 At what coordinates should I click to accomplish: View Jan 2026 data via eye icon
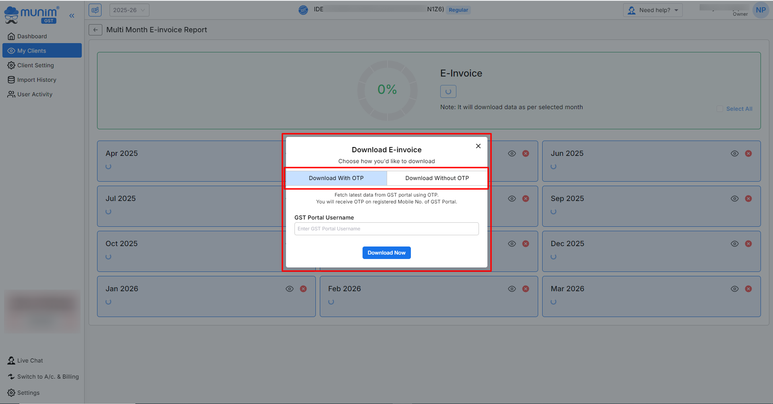pyautogui.click(x=290, y=289)
